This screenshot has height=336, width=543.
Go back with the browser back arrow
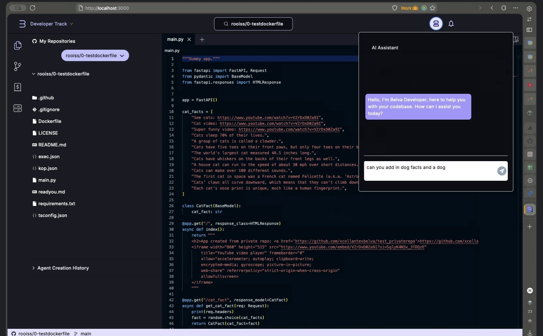(492, 8)
